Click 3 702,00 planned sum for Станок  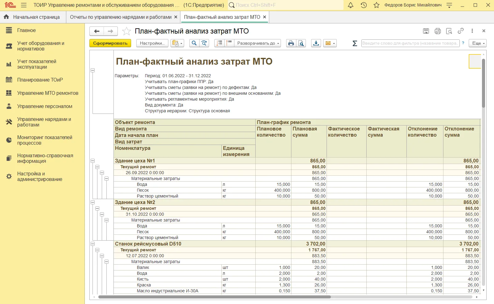(309, 244)
